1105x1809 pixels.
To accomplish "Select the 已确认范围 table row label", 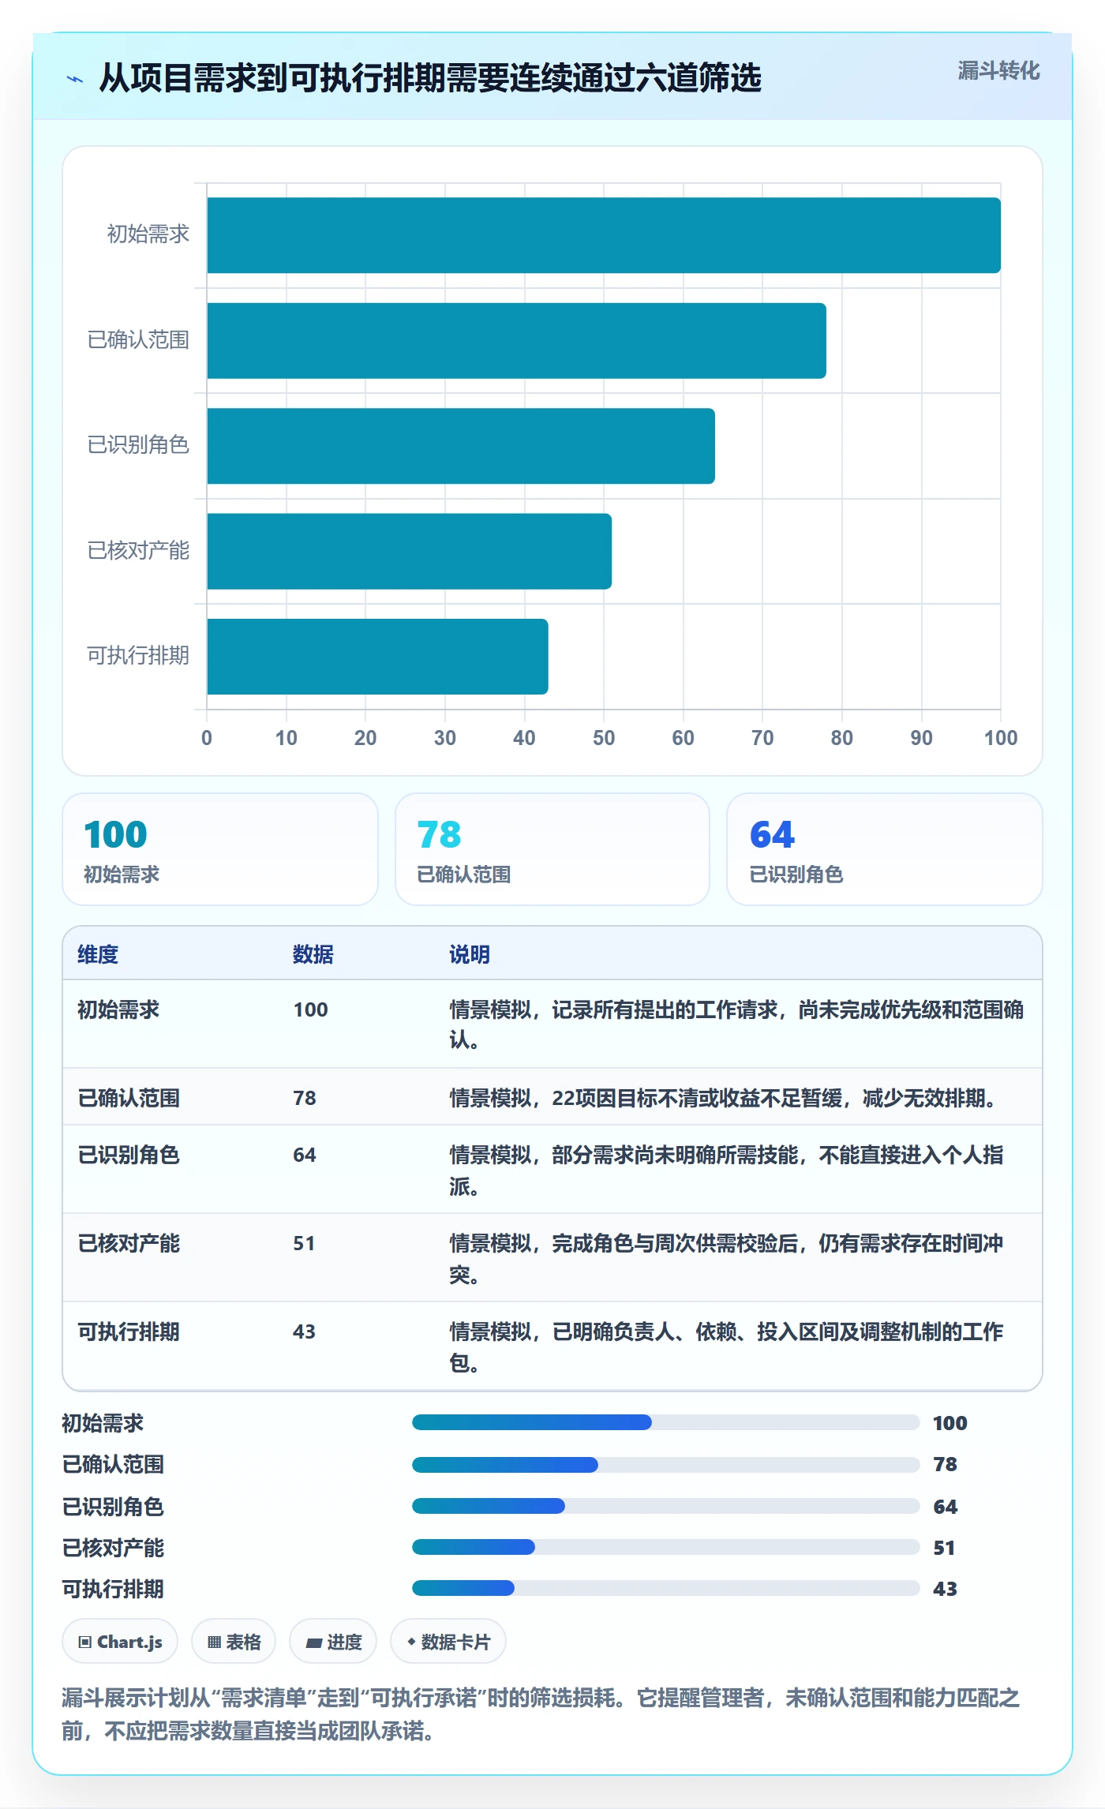I will (x=129, y=1098).
